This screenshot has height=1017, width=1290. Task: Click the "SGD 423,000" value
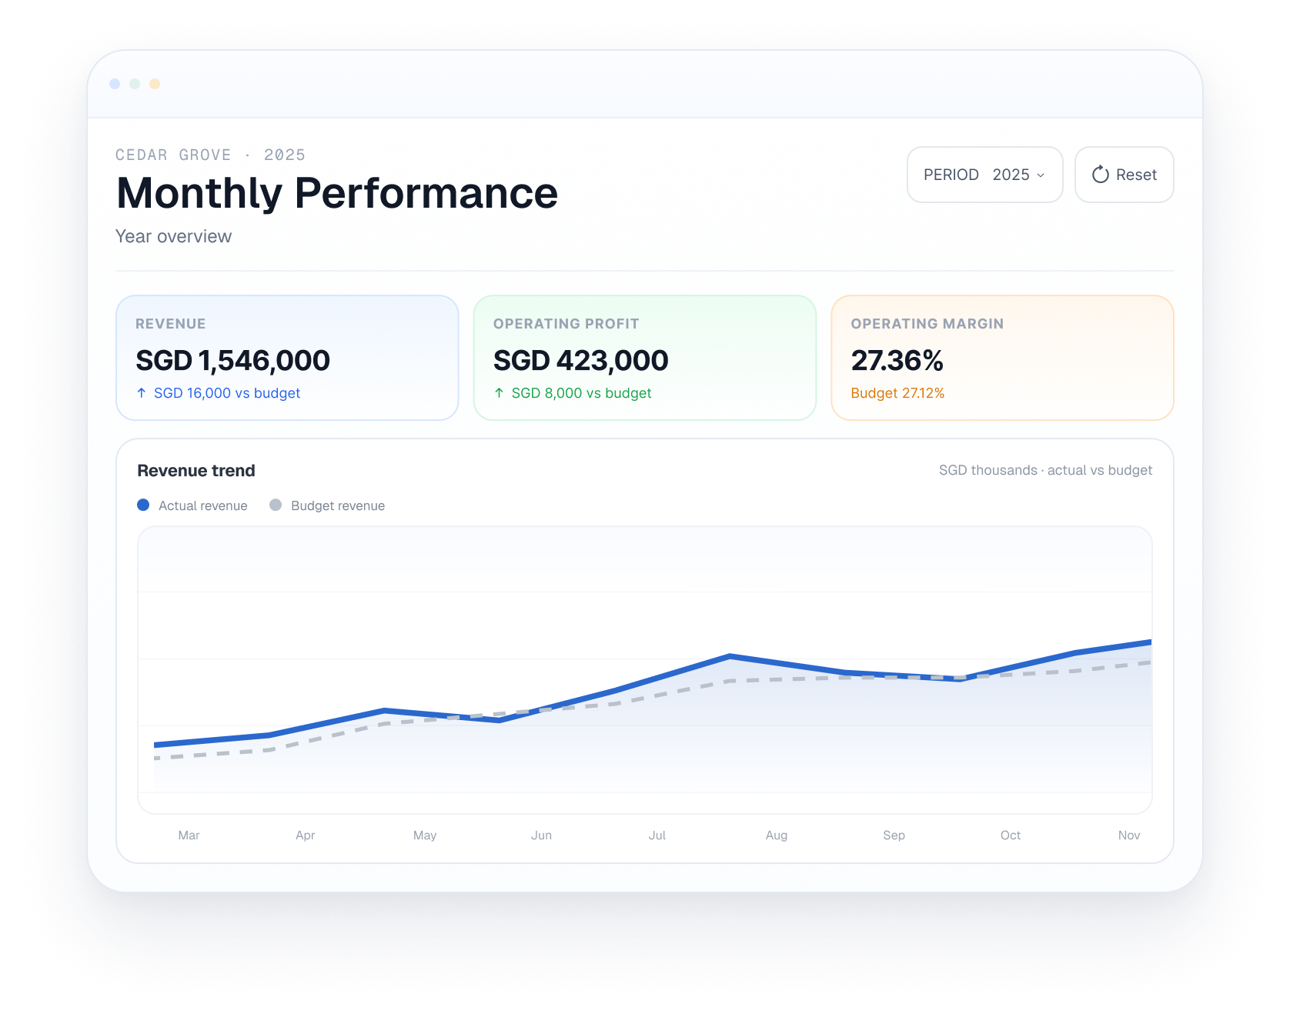point(581,360)
